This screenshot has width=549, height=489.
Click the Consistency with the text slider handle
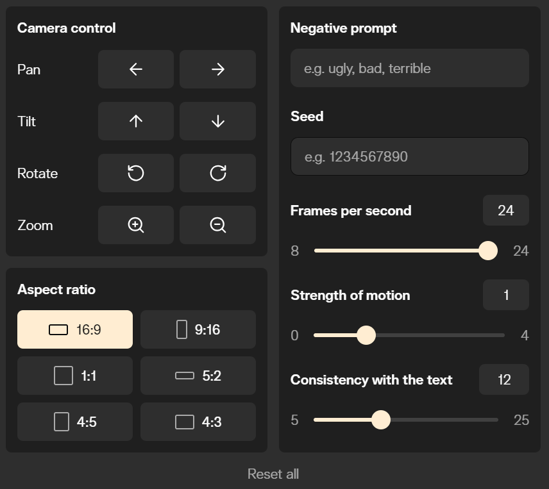[x=381, y=420]
